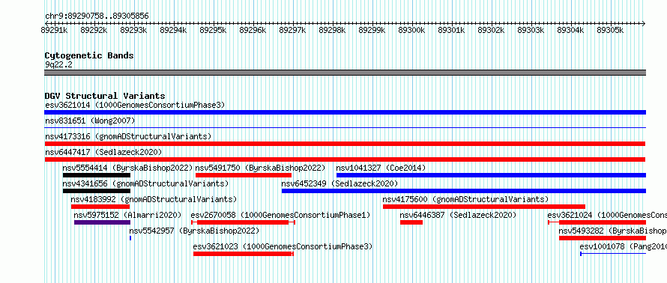Click the black nsv5554414 variant bar

pos(97,175)
